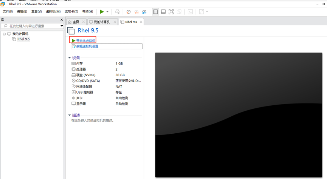The image size is (327, 179).
Task: Open the 网络适配器 device entry
Action: 82,86
